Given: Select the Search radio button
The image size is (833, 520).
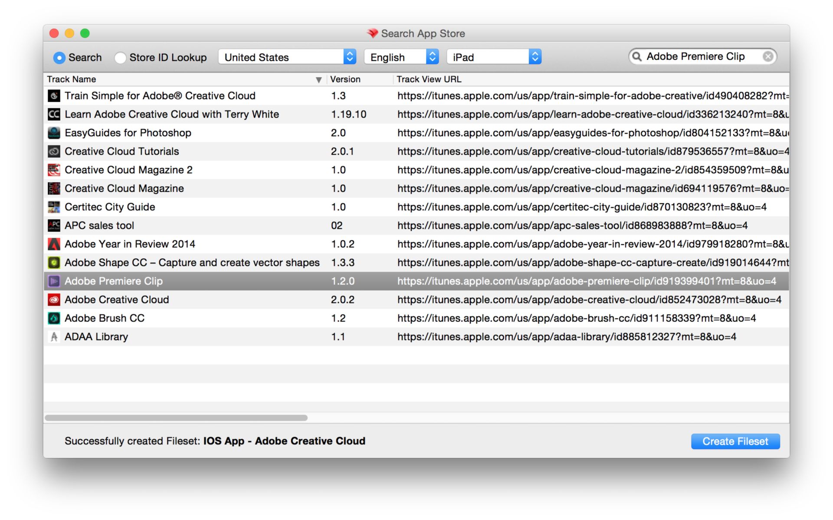Looking at the screenshot, I should click(x=59, y=58).
